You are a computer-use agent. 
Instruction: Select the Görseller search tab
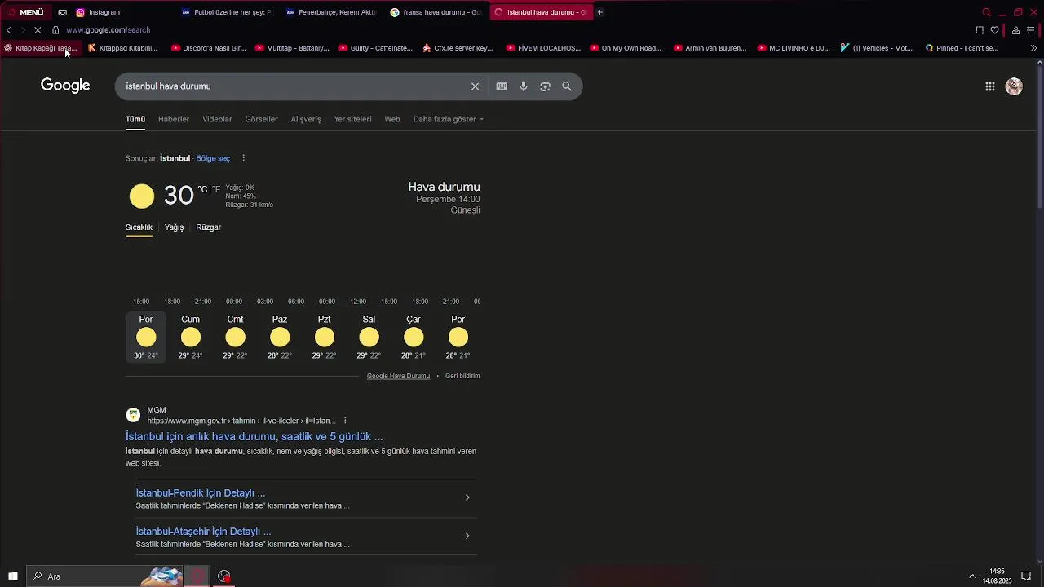(261, 119)
